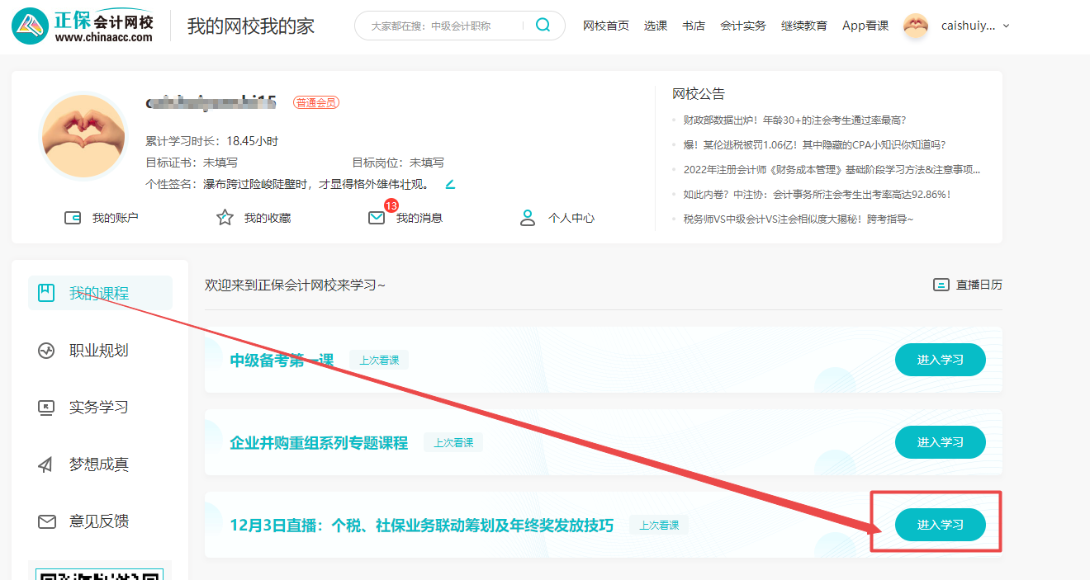The width and height of the screenshot is (1090, 580).
Task: Click the 职业规划 pulse icon
Action: 46,351
